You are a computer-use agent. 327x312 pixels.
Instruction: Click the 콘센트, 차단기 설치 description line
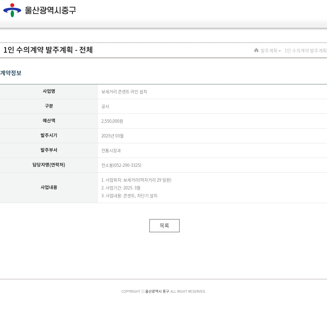129,196
